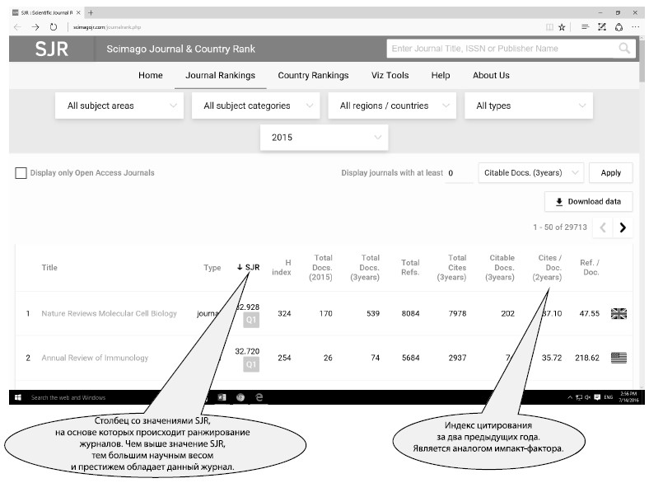This screenshot has height=483, width=649.
Task: Click the 1 - 50 of 29713 text
Action: 560,227
